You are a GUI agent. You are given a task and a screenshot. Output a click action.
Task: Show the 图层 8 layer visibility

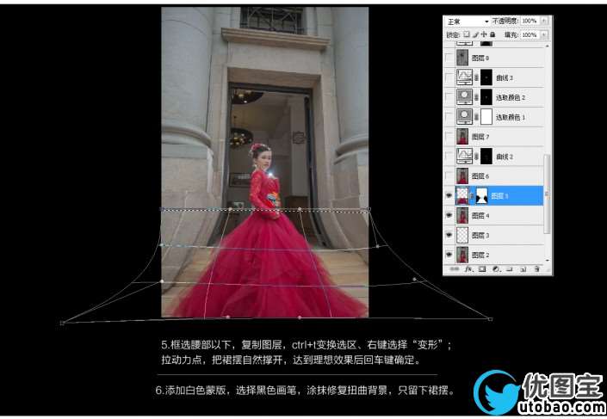tap(449, 58)
